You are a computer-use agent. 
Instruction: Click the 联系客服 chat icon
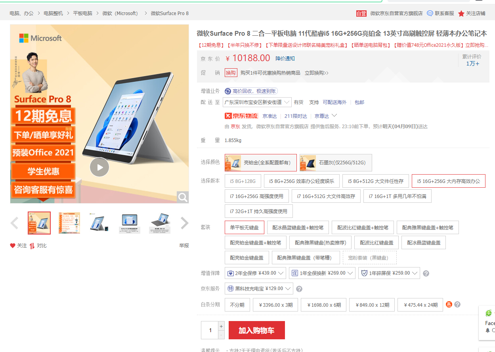[x=430, y=13]
